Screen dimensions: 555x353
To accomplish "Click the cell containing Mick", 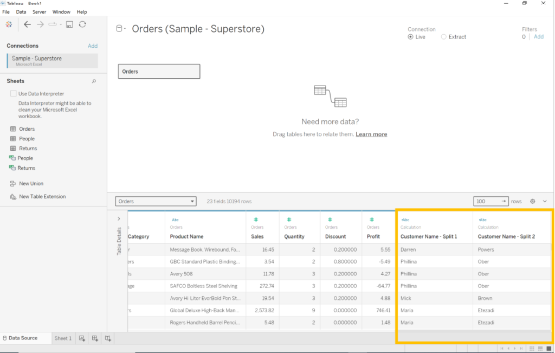I will tap(434, 298).
